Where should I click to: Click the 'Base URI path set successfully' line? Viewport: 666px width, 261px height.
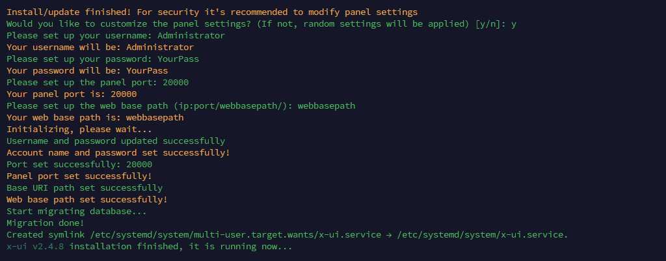click(85, 188)
